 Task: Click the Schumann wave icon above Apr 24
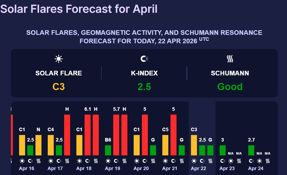(268, 161)
